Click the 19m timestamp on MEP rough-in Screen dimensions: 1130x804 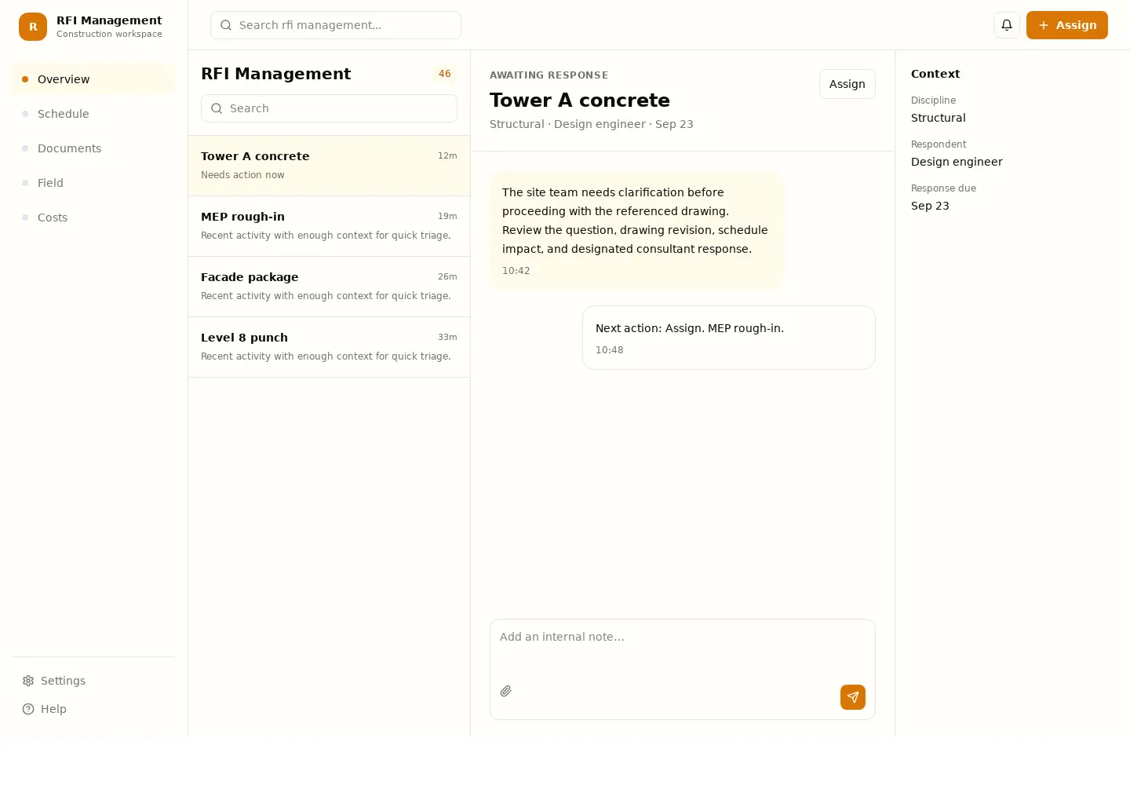tap(447, 216)
